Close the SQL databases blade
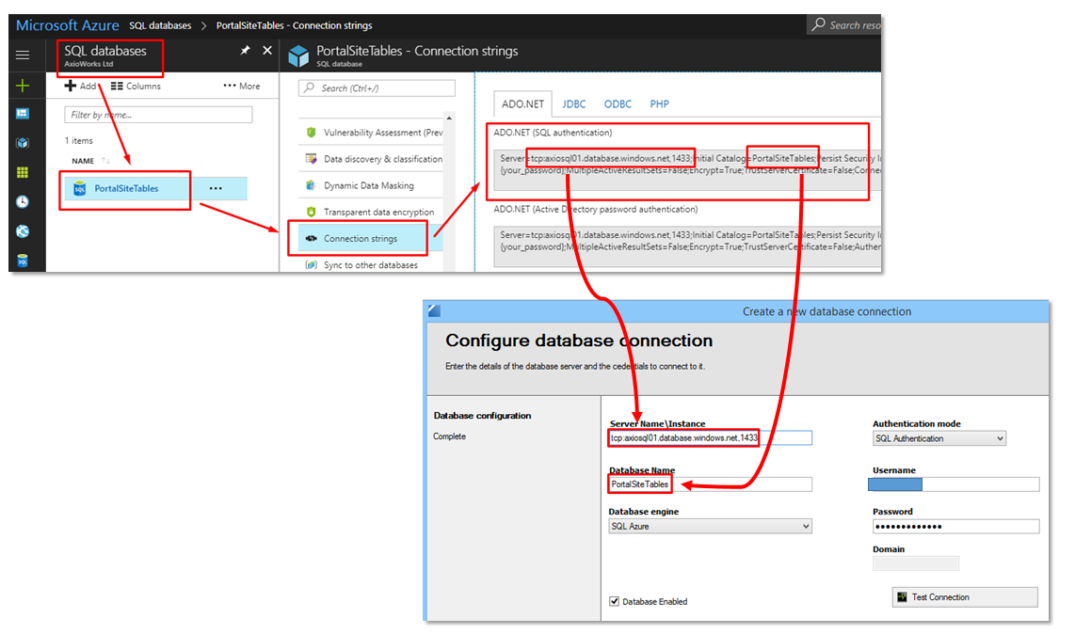 pyautogui.click(x=267, y=50)
